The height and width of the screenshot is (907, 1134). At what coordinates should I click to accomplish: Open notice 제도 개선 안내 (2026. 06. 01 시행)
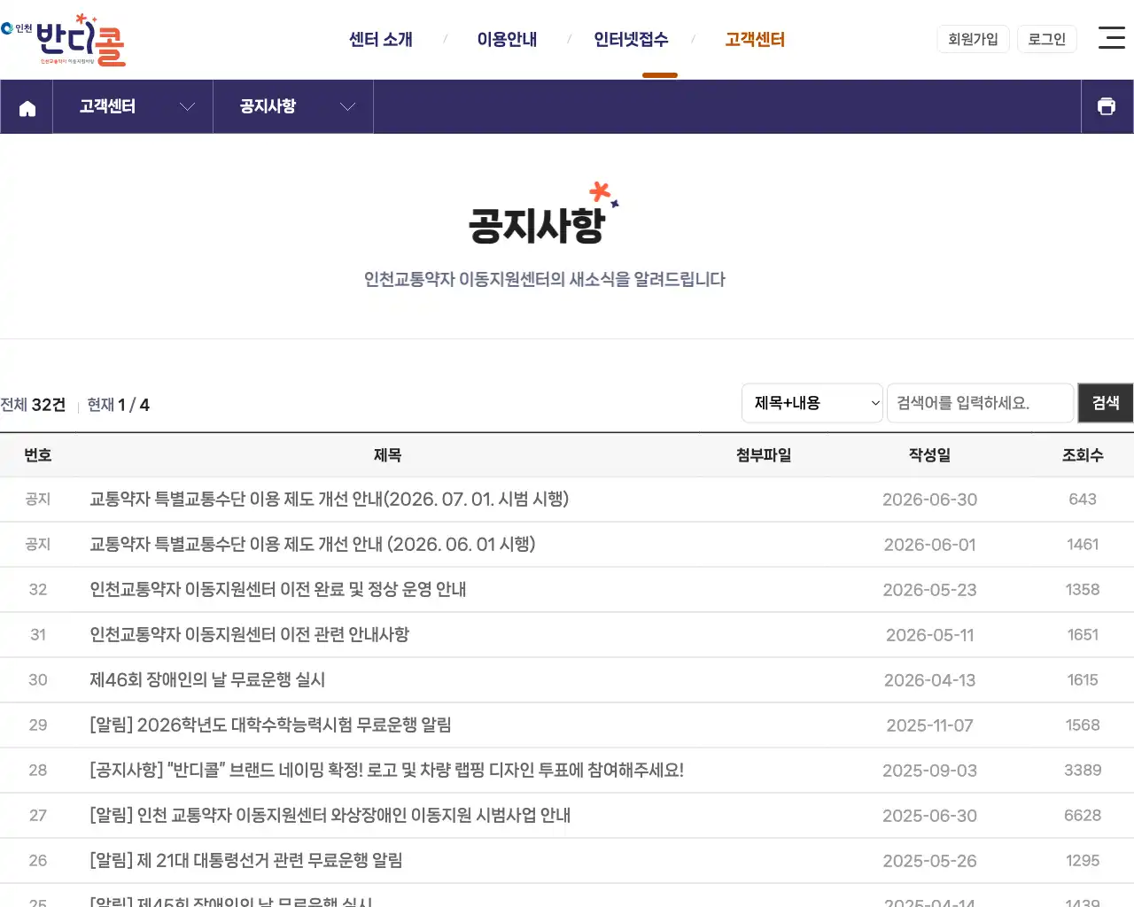[312, 544]
